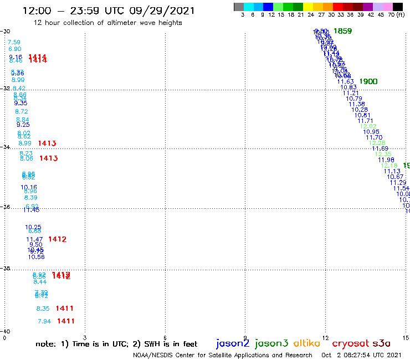
Task: Click the note 'Time is in UTC; SWH is in feet'
Action: (x=116, y=344)
